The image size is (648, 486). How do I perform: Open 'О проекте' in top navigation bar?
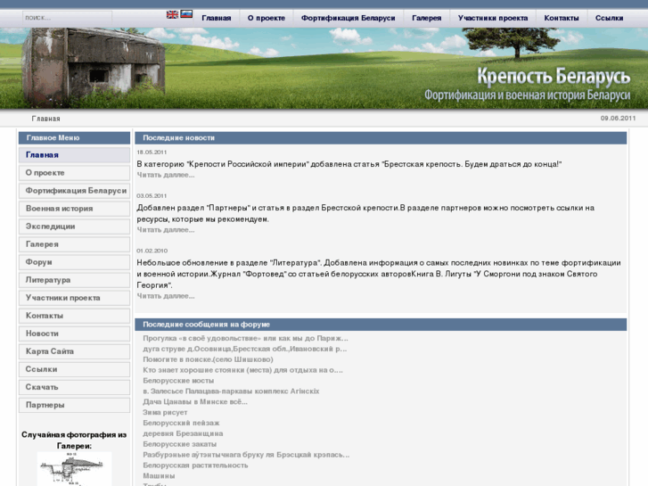coord(267,18)
